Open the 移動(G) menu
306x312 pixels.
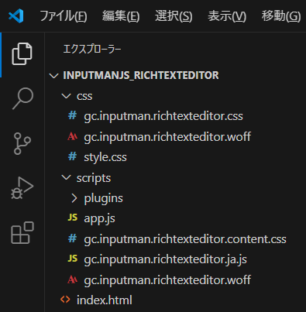(281, 16)
